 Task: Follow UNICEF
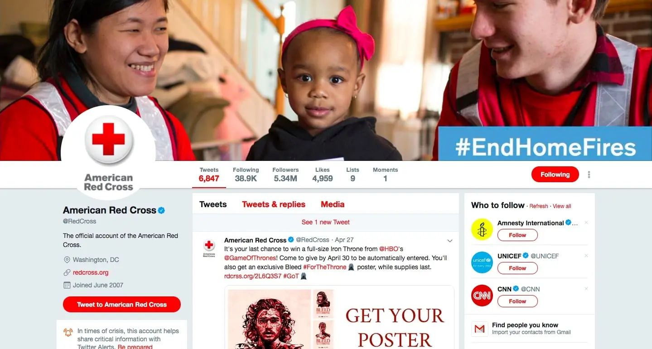tap(517, 268)
